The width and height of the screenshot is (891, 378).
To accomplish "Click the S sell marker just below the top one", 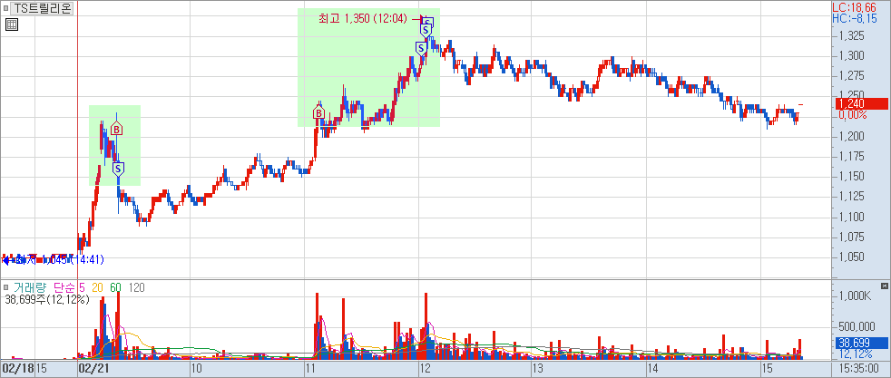I will [x=426, y=30].
